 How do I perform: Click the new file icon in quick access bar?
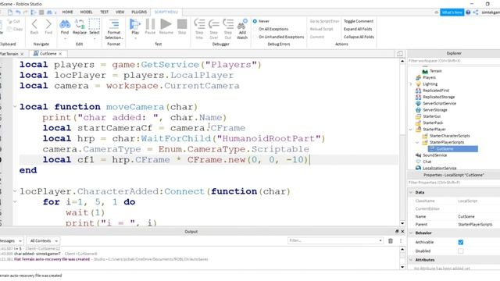click(x=10, y=12)
